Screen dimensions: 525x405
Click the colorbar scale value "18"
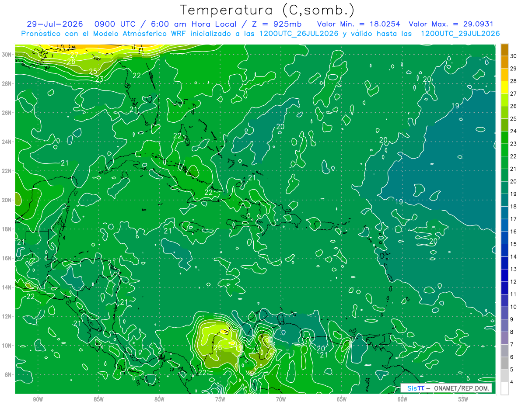tap(514, 206)
